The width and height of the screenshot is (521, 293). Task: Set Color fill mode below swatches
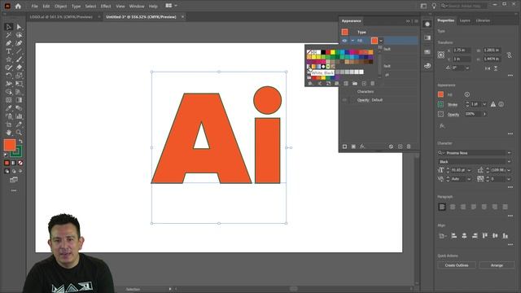pos(7,163)
